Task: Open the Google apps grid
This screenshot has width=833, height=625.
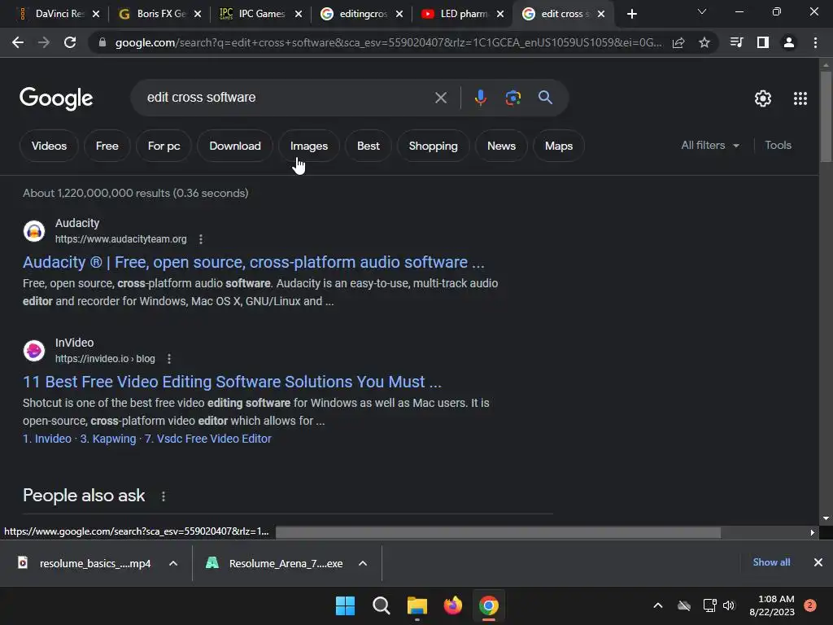Action: click(x=800, y=98)
